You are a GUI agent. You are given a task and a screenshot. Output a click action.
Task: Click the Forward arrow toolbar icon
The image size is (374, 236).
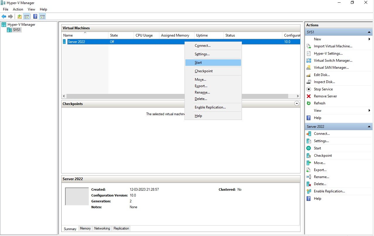[11, 16]
